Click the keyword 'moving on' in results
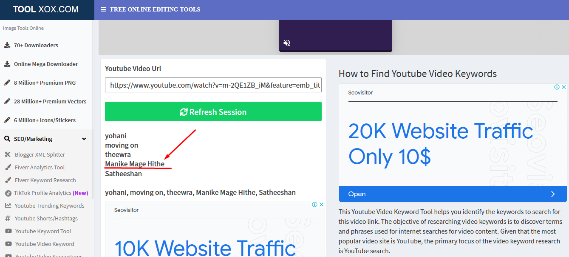569x257 pixels. 122,145
